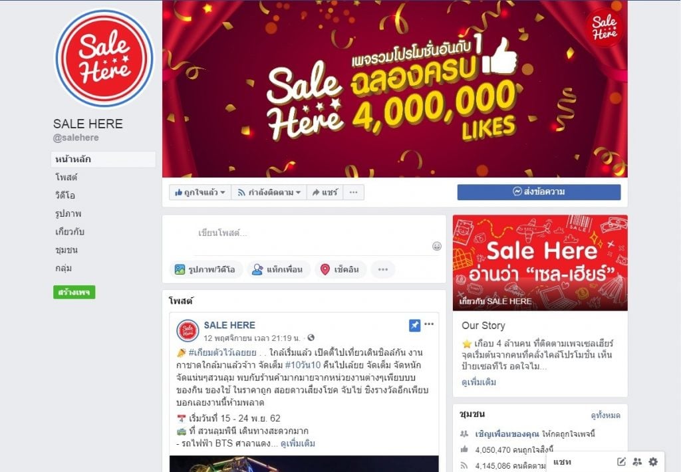
Task: Select วิดีโอ in the left page menu
Action: (x=65, y=195)
